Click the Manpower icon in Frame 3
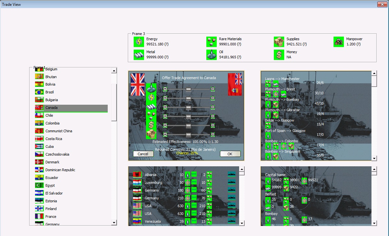Screen dimensions: 389x236 pos(338,41)
